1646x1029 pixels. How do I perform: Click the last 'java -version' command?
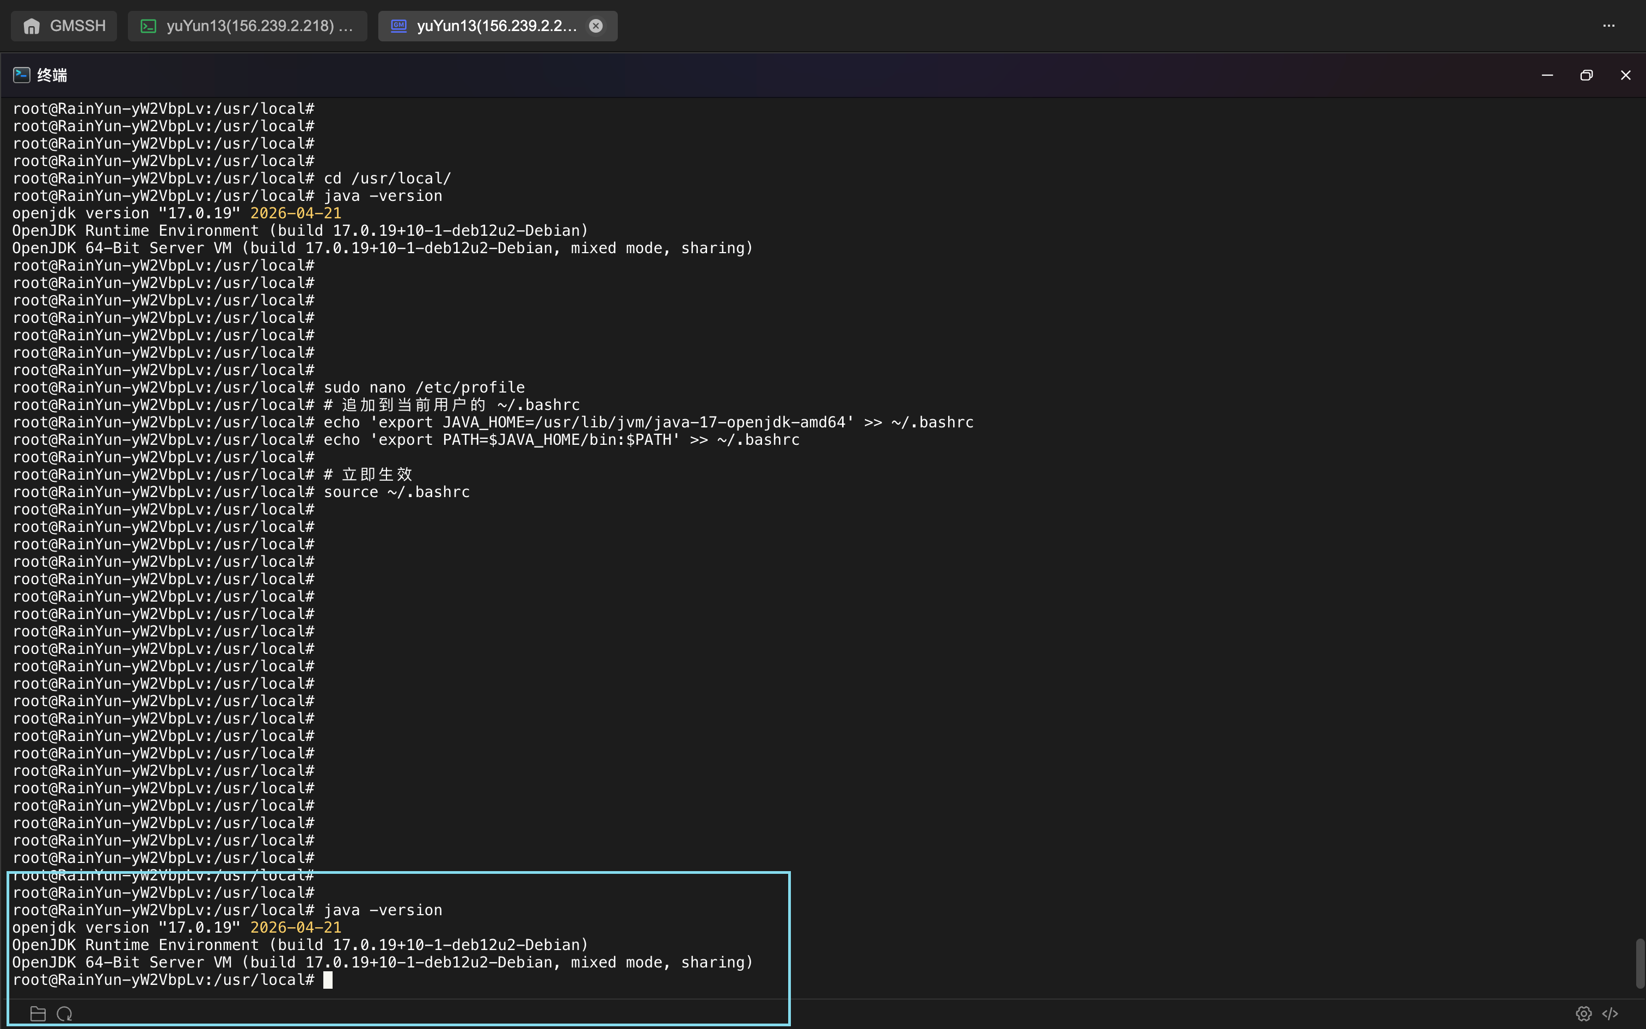point(383,910)
